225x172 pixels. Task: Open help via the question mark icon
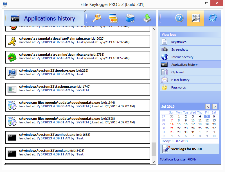click(179, 18)
